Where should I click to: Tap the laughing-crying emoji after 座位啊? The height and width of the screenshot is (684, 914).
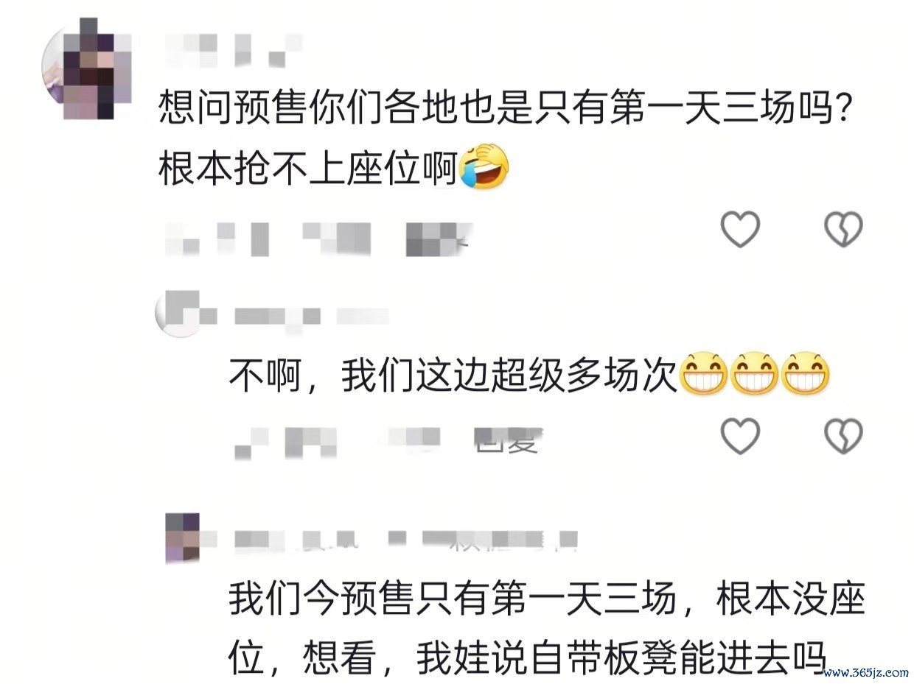click(484, 166)
